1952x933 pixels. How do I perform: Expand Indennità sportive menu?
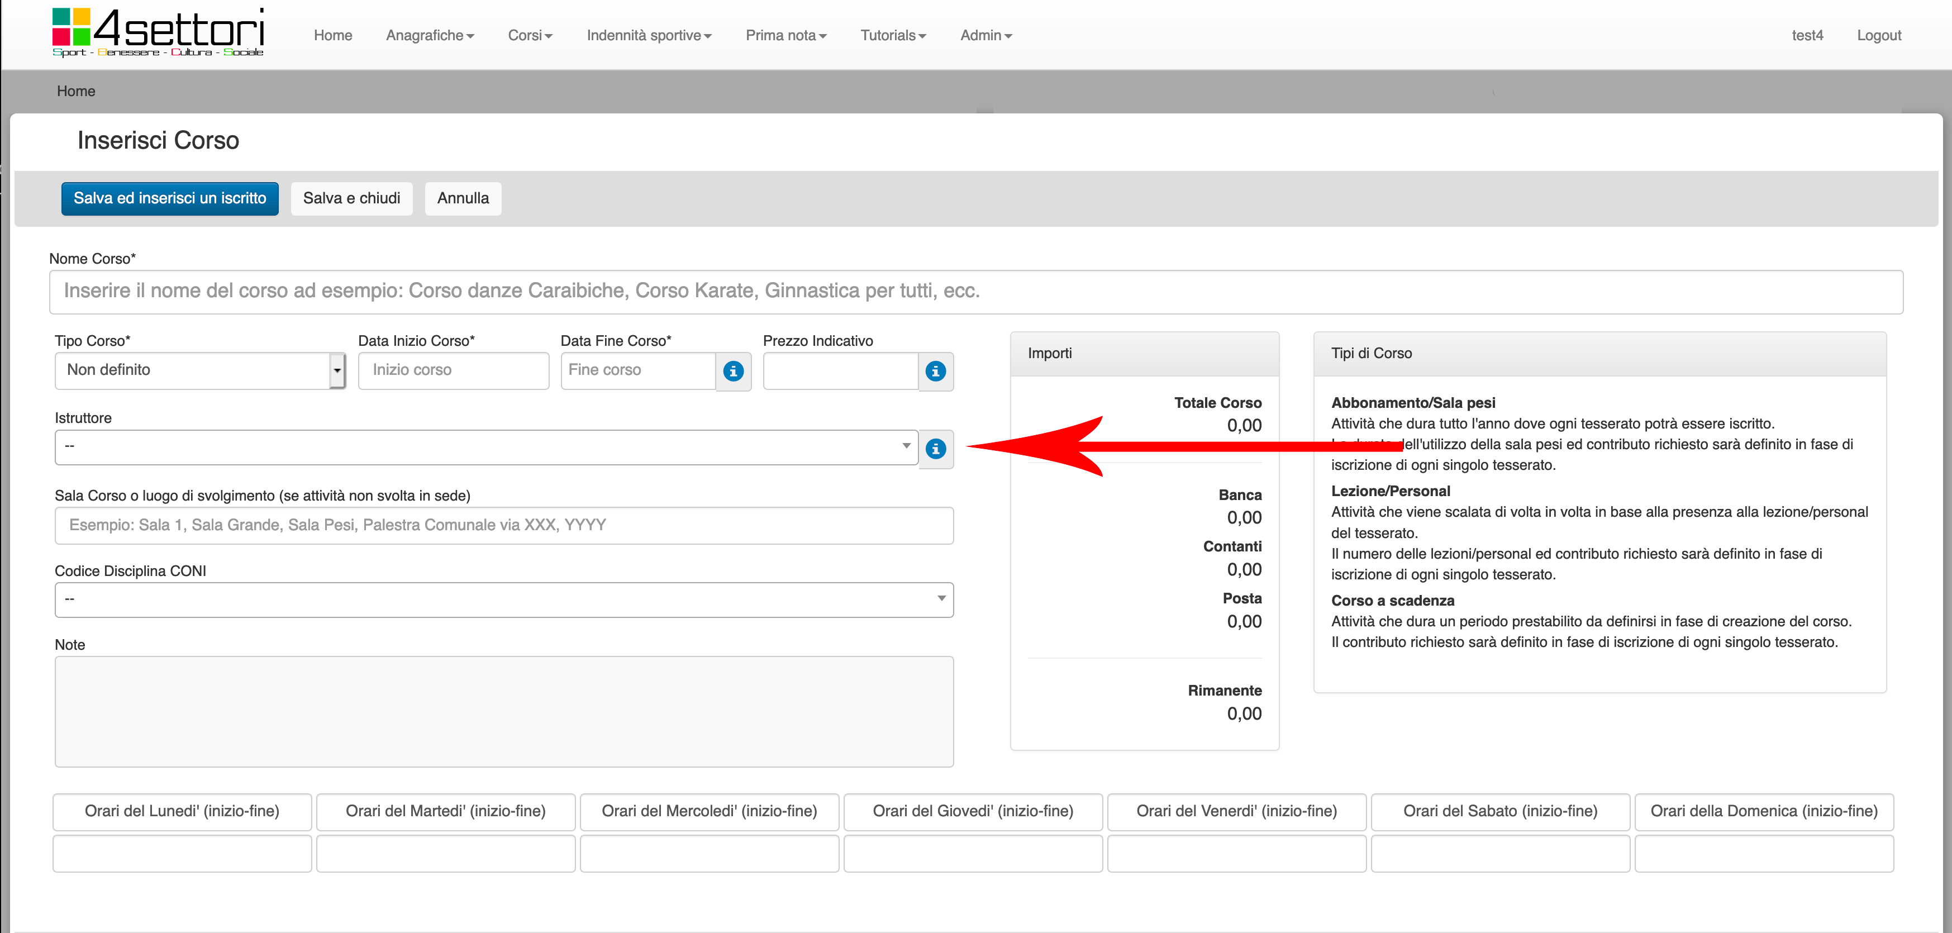pos(649,36)
